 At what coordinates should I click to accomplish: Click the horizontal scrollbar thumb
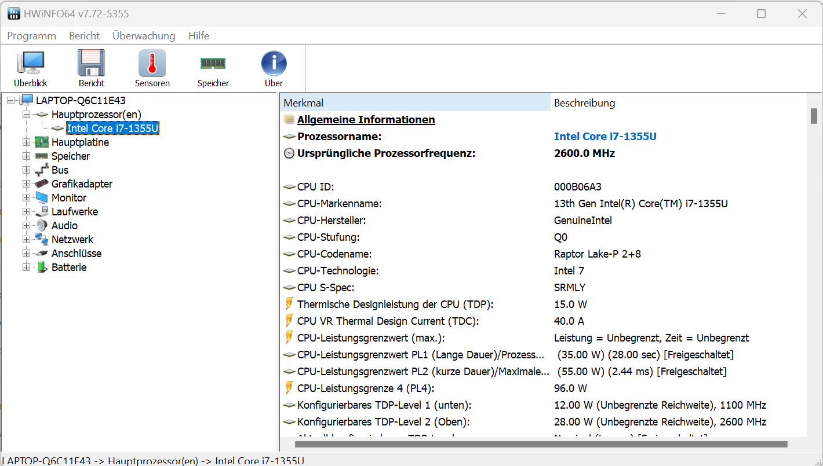541,445
